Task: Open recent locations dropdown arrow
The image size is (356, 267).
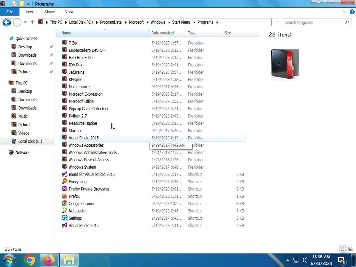Action: point(25,22)
